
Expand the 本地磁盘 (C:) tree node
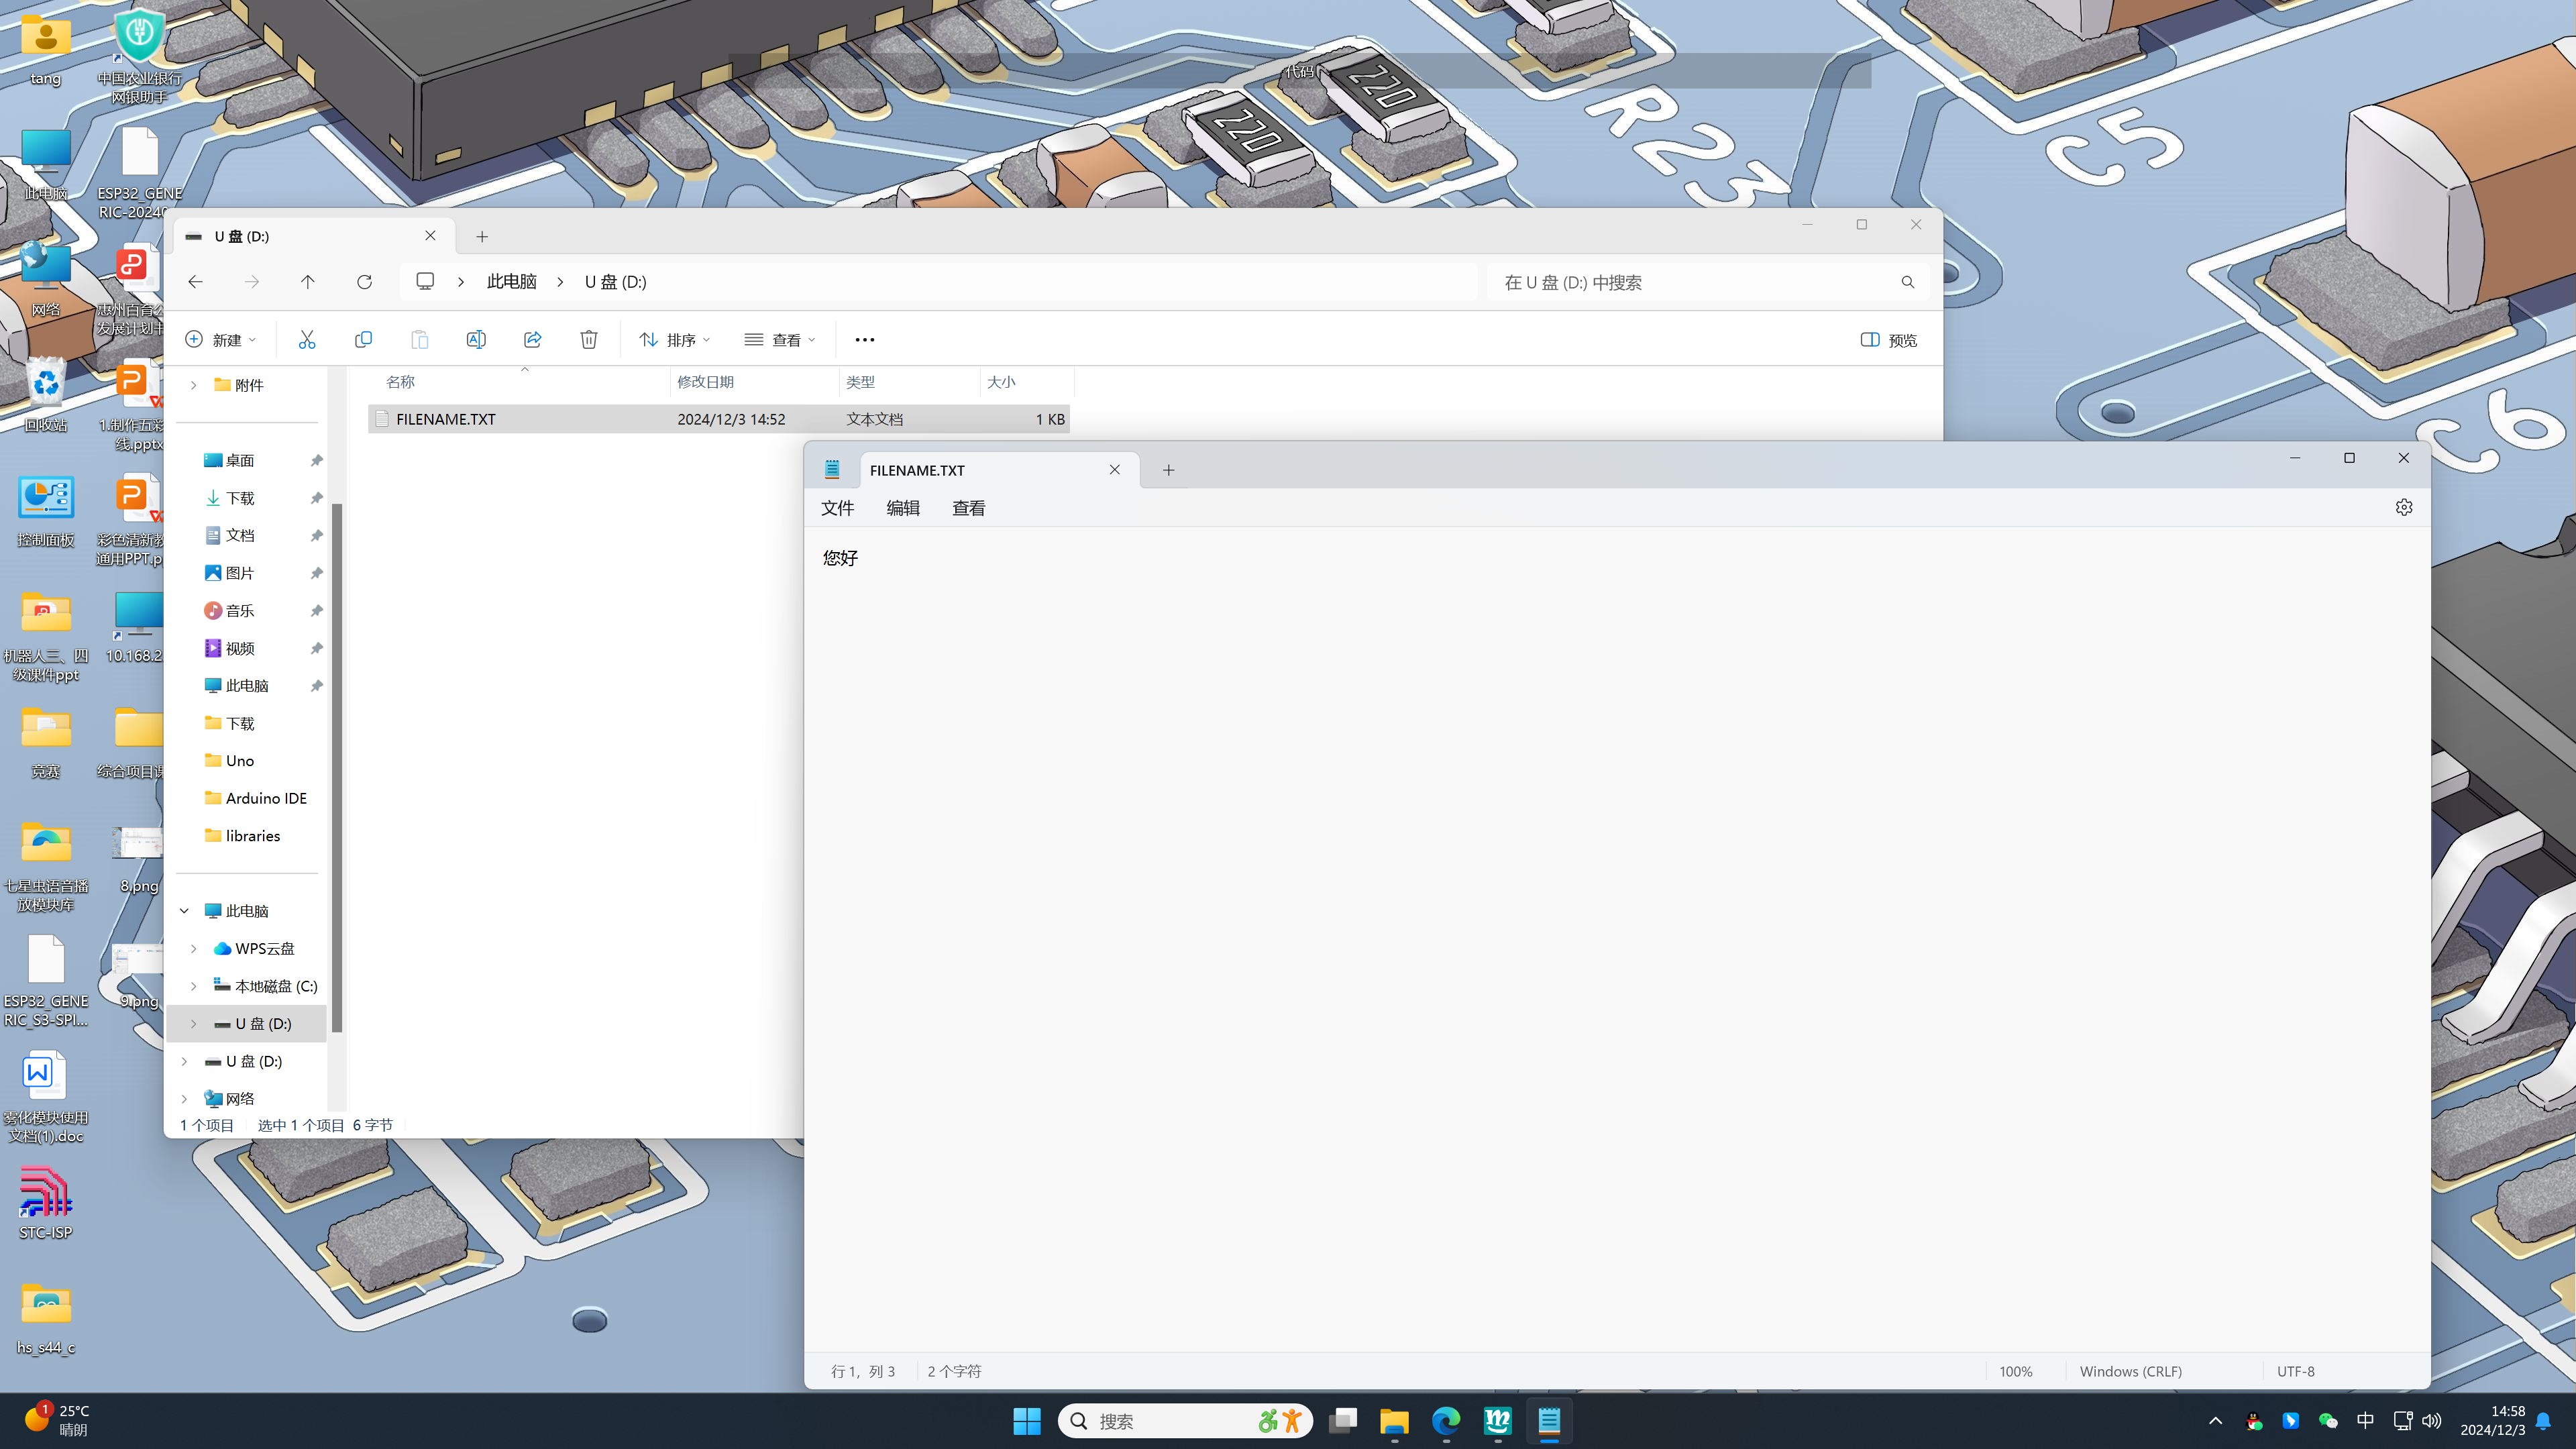click(193, 986)
